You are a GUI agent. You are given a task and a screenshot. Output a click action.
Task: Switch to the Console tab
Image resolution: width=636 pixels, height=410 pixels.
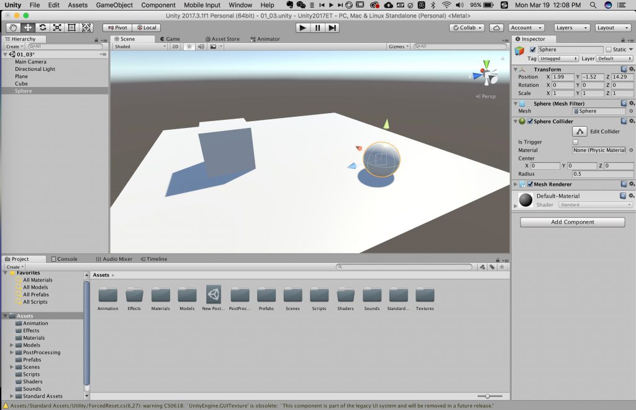click(x=64, y=258)
